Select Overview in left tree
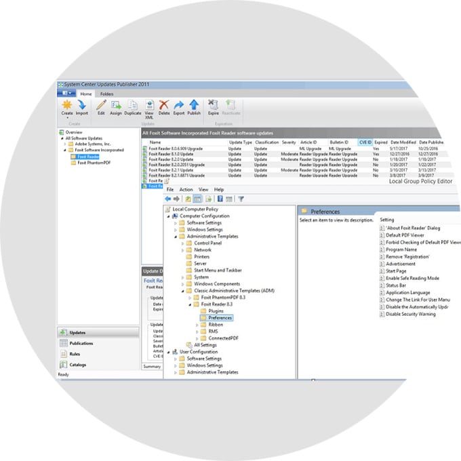Viewport: 461px width, 461px height. [74, 132]
